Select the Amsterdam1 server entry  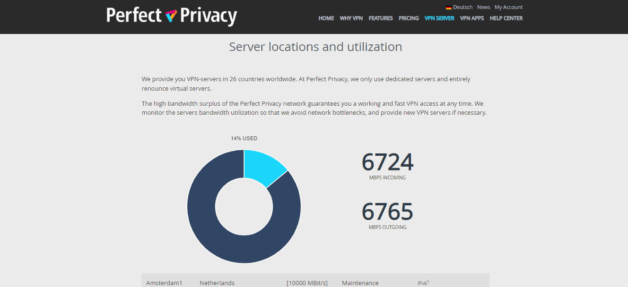pos(164,282)
